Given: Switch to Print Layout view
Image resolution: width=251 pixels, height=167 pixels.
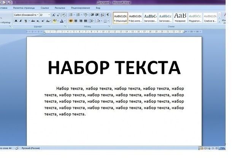Looking at the screenshot, I should 202,148.
